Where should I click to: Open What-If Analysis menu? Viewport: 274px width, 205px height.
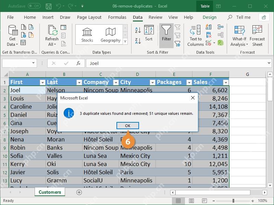[239, 36]
